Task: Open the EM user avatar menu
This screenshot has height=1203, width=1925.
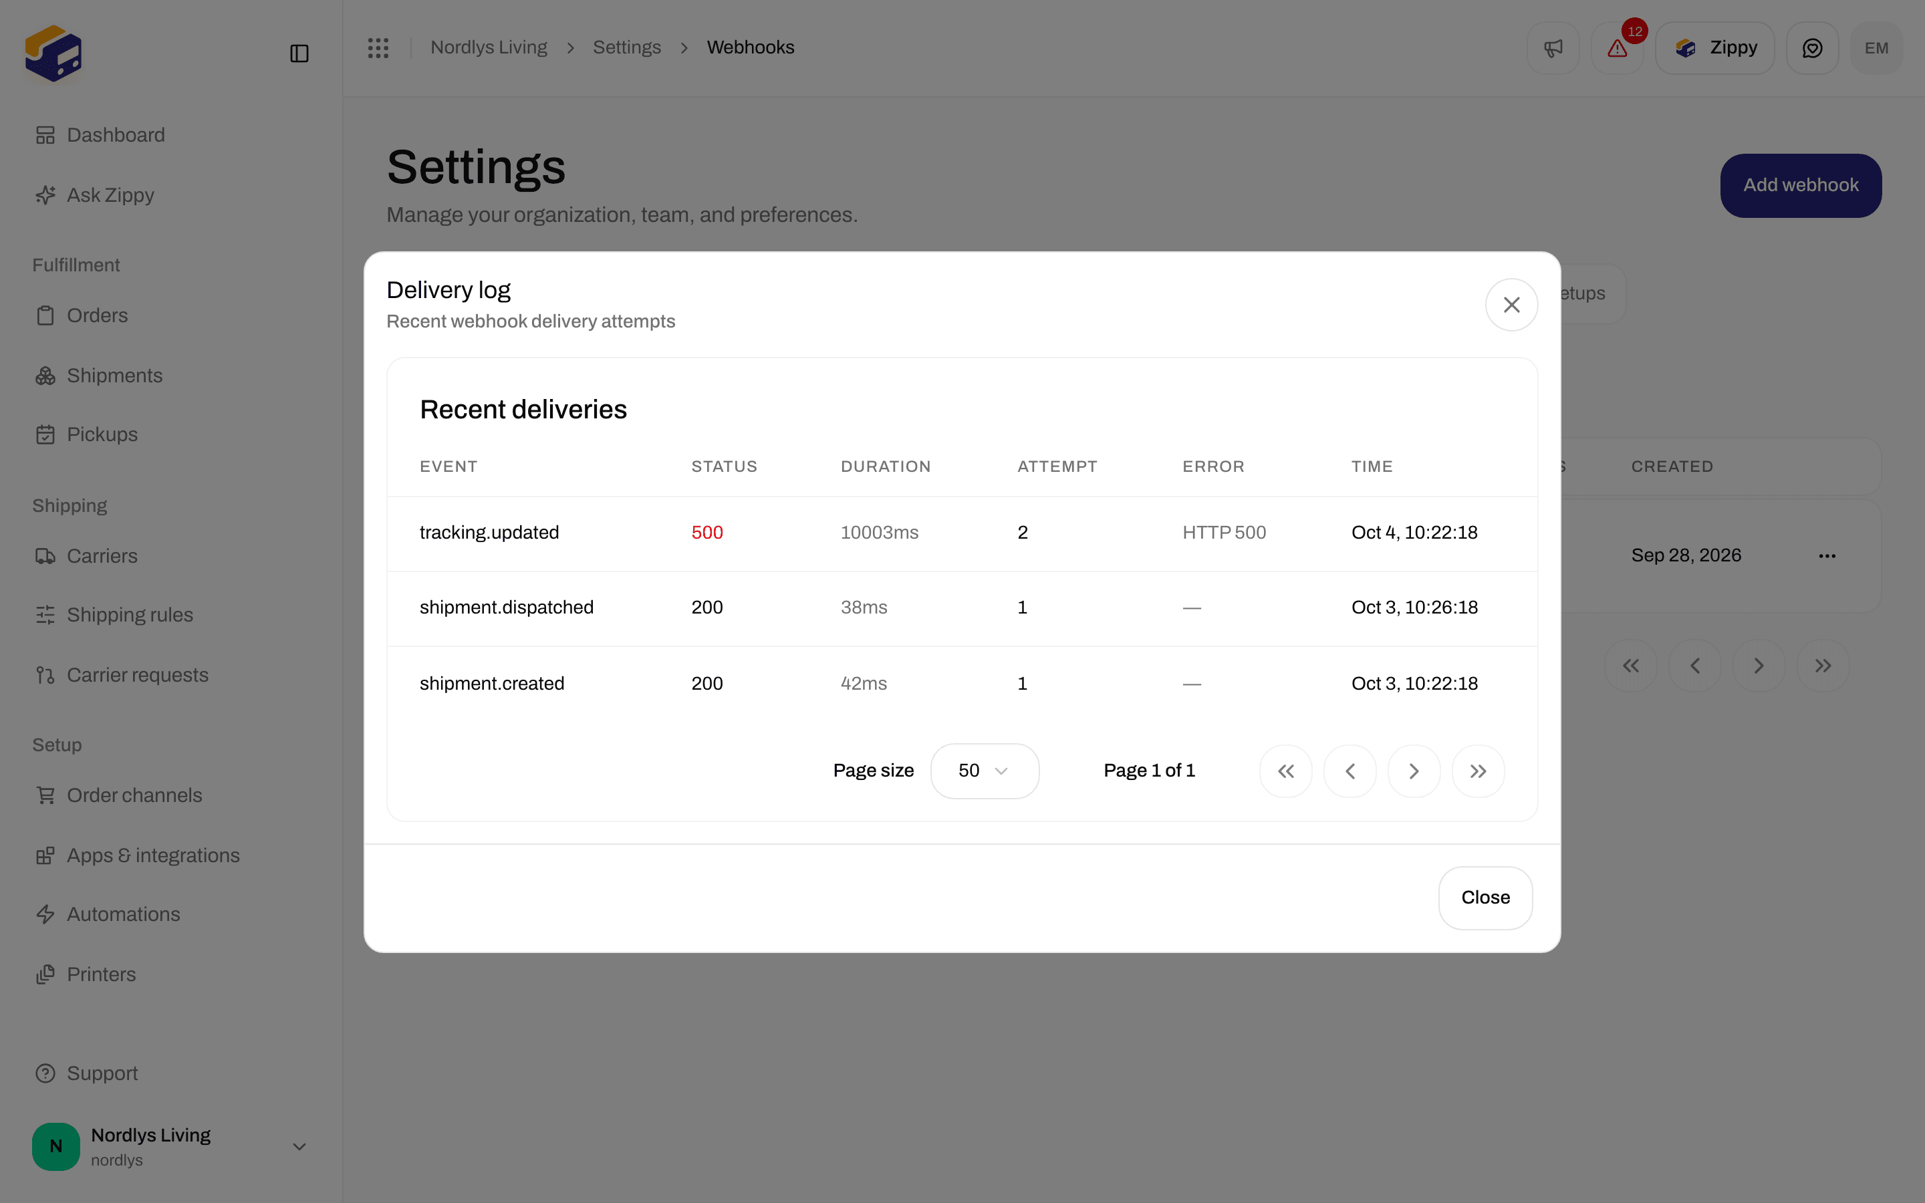Action: pyautogui.click(x=1876, y=47)
